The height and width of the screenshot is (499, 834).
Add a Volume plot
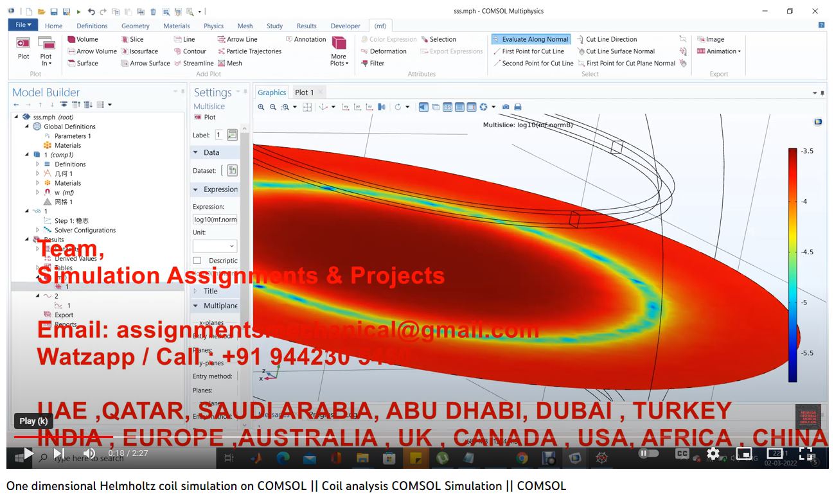pos(82,39)
